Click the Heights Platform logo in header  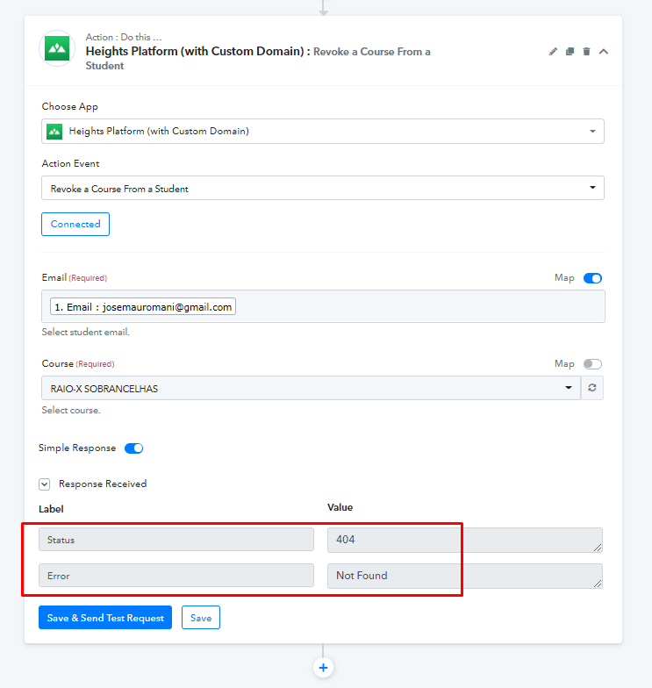point(57,48)
